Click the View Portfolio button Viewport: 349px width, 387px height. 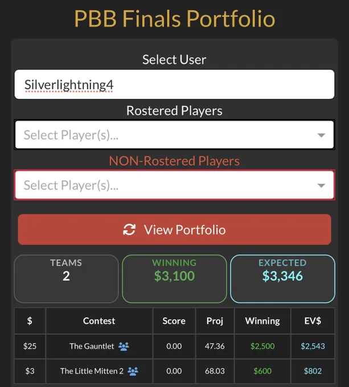174,229
